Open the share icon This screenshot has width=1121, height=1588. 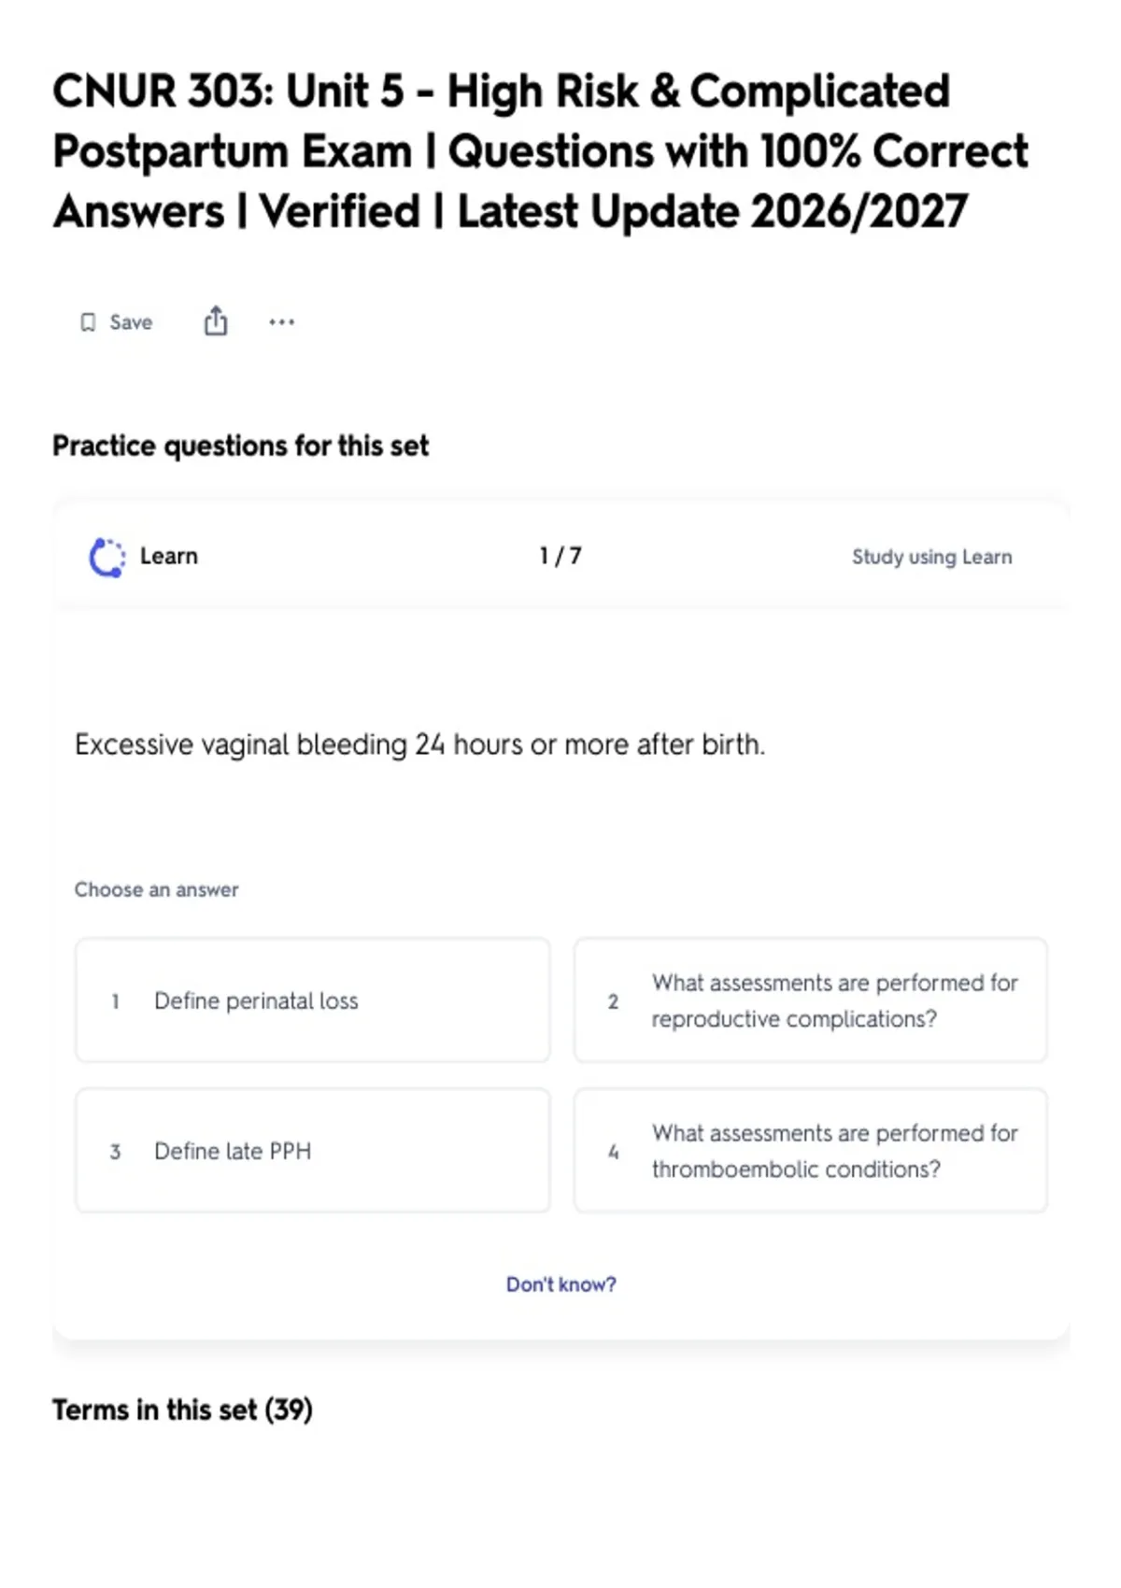[216, 320]
